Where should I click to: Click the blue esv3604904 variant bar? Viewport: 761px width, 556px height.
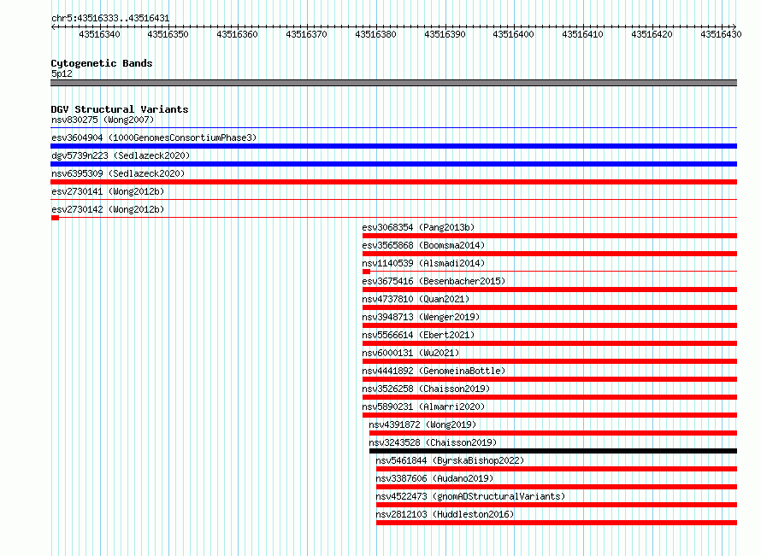click(x=393, y=146)
